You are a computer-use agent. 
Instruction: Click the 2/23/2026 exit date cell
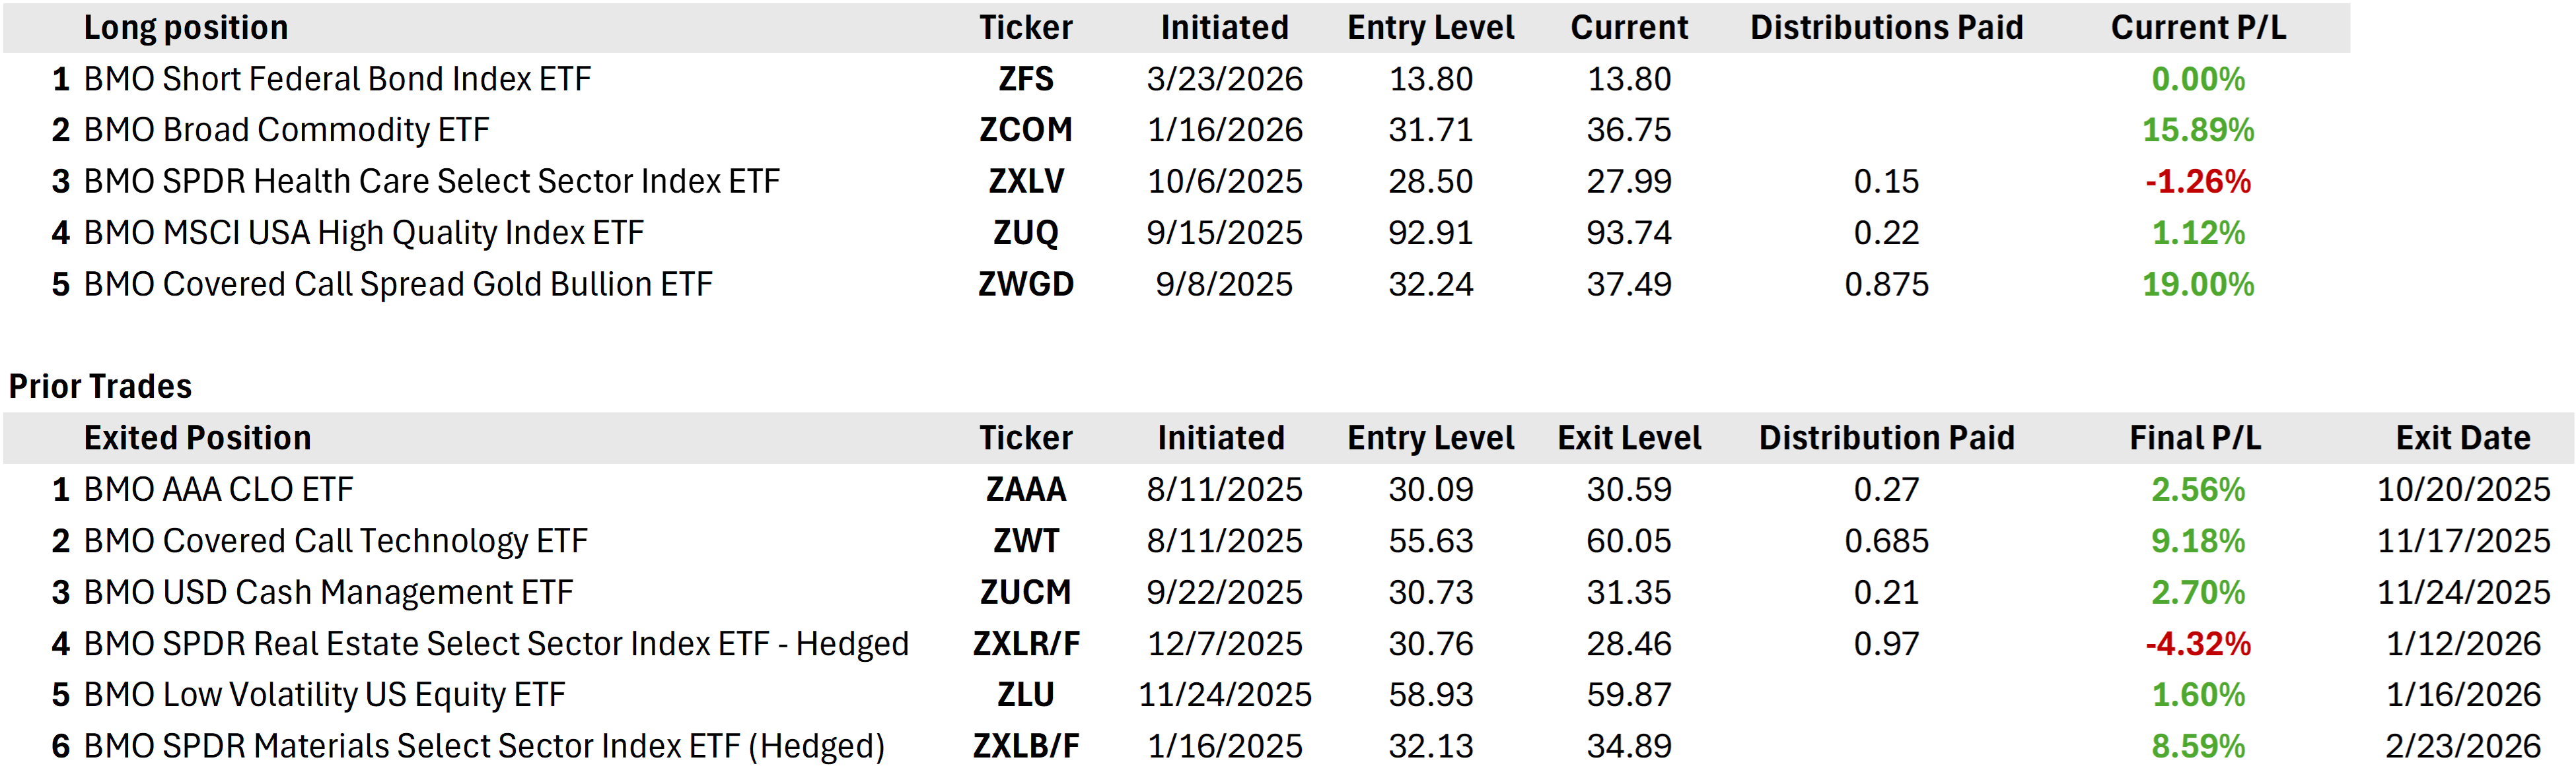2462,746
